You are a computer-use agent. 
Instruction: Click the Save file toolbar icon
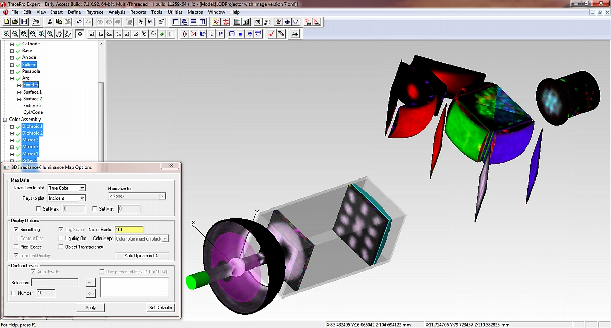pos(24,22)
